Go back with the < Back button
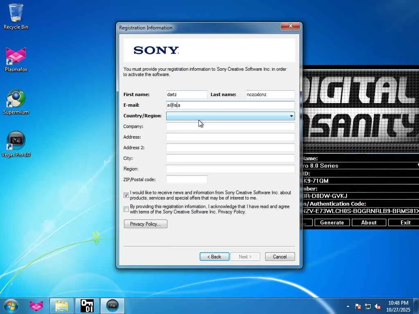 [214, 257]
